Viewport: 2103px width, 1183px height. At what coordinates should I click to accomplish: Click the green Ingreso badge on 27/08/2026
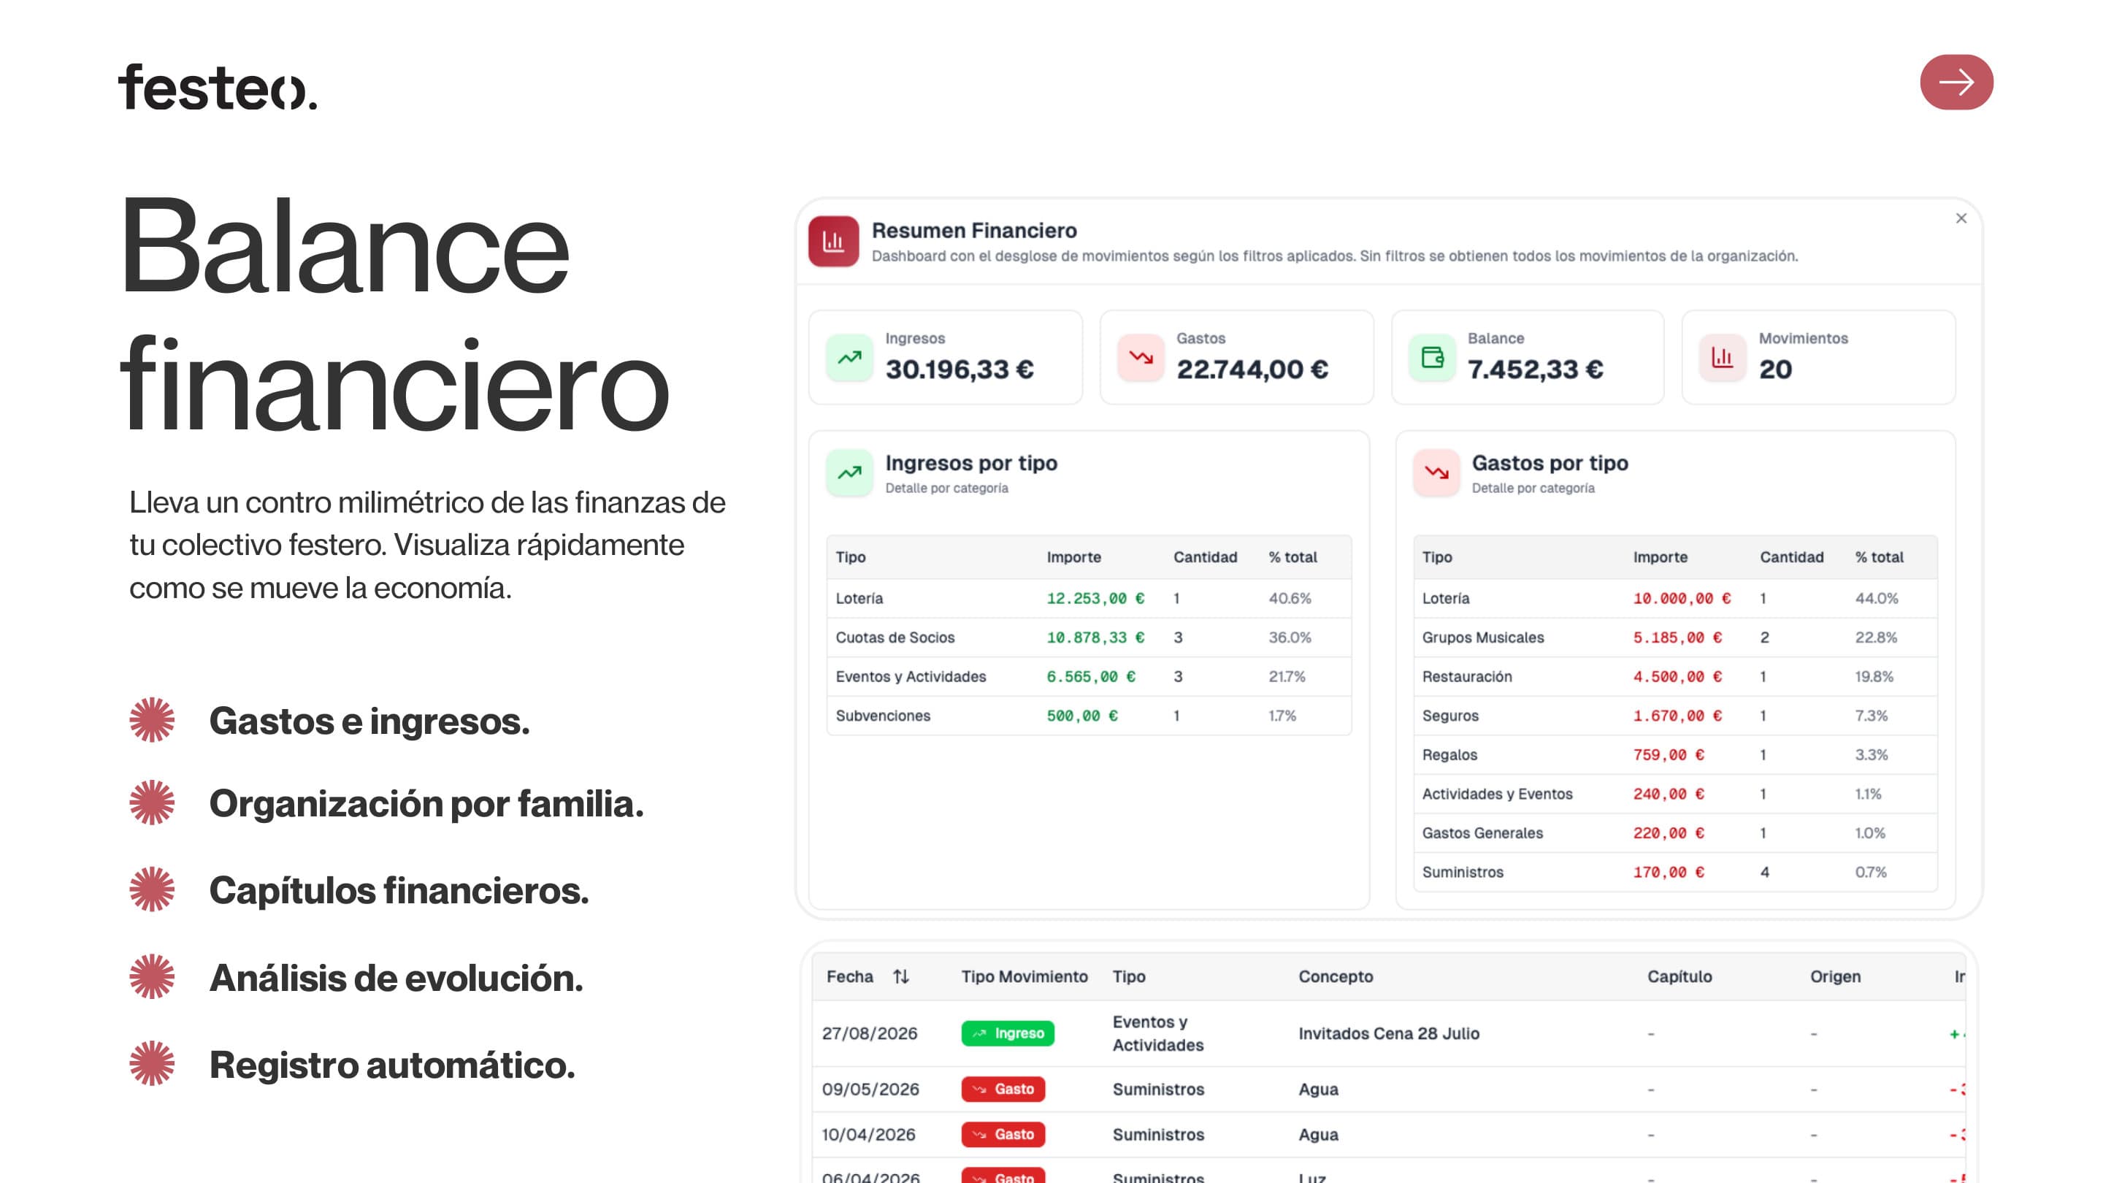[x=1008, y=1033]
